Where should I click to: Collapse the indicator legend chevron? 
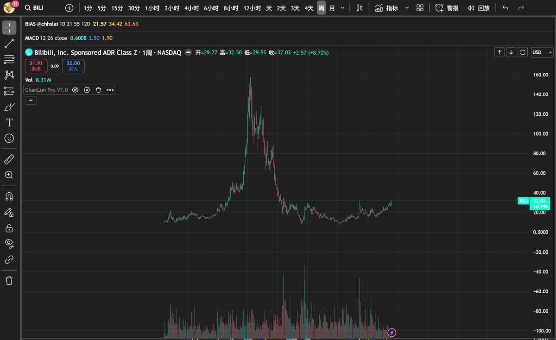click(31, 100)
